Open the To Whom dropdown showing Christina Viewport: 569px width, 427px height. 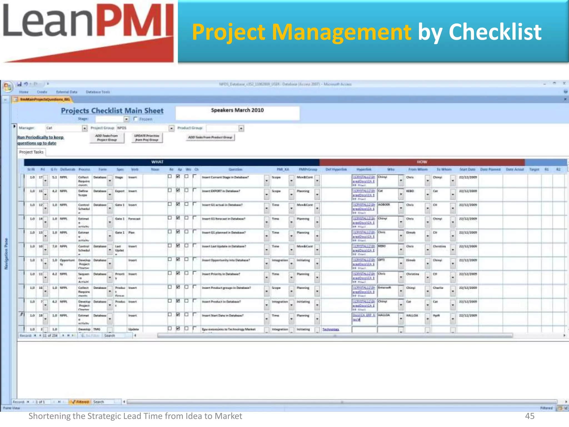(453, 250)
